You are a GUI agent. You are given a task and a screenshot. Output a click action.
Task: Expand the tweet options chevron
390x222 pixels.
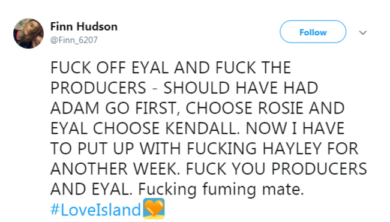tap(363, 32)
